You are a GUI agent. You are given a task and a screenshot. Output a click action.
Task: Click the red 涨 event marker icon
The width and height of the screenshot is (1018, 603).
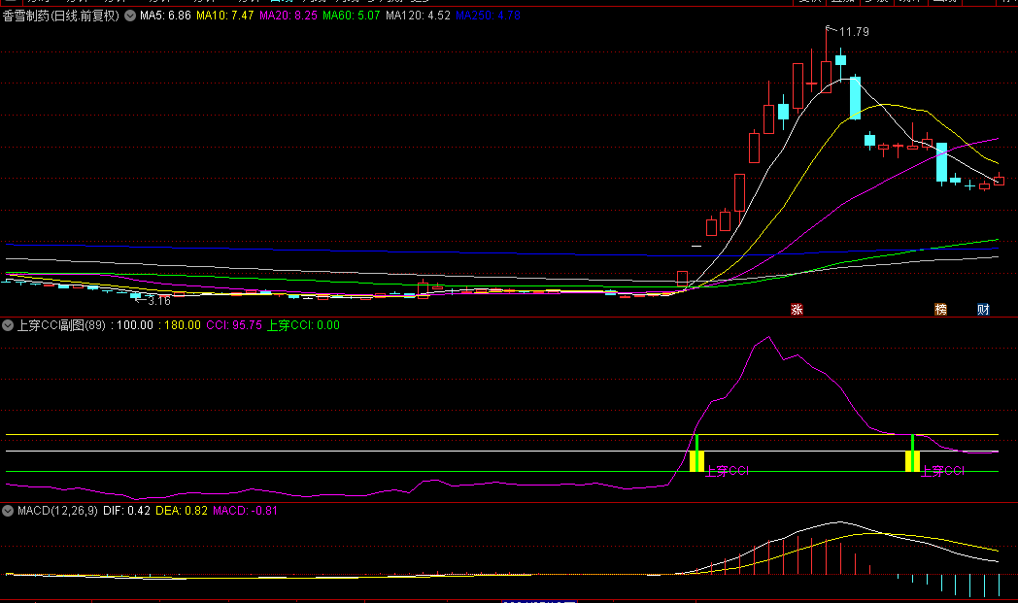pos(797,310)
